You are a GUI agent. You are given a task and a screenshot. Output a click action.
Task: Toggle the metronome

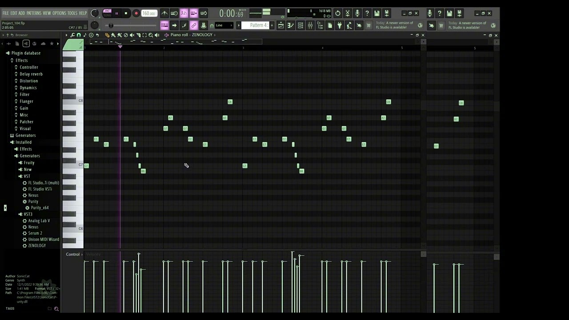click(x=164, y=13)
